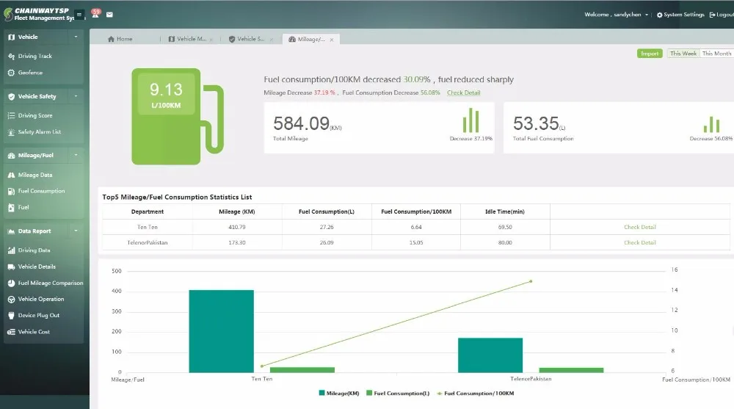This screenshot has width=734, height=409.
Task: Open Fuel Mileage Comparison report
Action: pyautogui.click(x=50, y=283)
